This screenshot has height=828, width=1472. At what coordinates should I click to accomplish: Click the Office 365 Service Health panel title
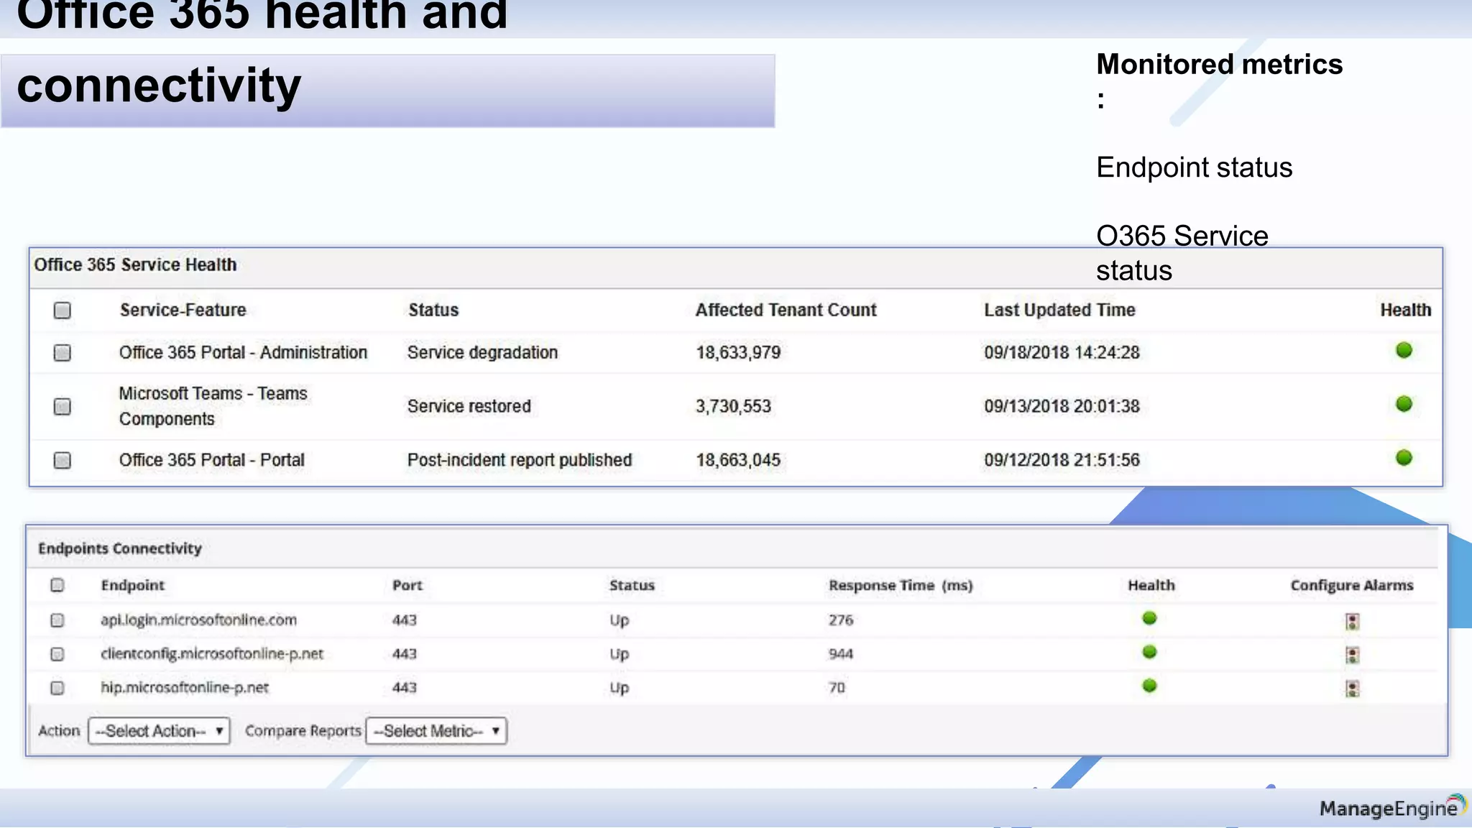pyautogui.click(x=135, y=264)
